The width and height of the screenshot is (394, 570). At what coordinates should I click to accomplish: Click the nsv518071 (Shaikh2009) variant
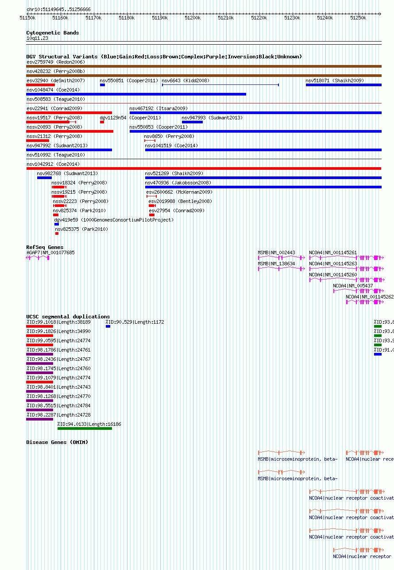(344, 84)
